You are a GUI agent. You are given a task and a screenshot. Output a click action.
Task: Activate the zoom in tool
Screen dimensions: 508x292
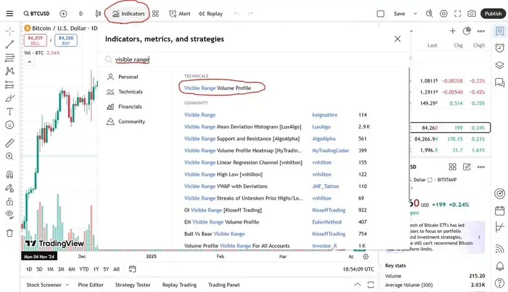(x=10, y=156)
